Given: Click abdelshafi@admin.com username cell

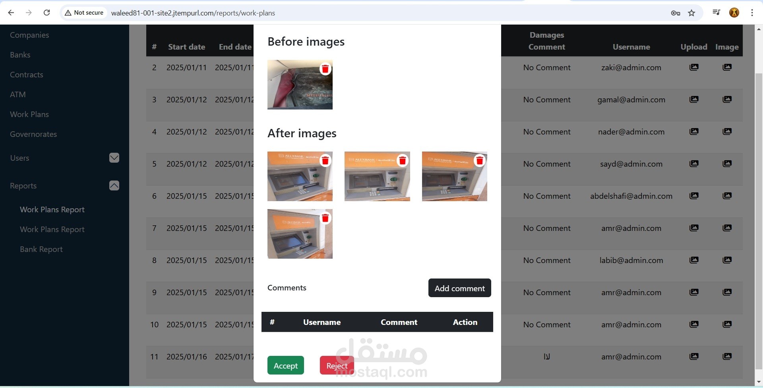Looking at the screenshot, I should coord(631,196).
